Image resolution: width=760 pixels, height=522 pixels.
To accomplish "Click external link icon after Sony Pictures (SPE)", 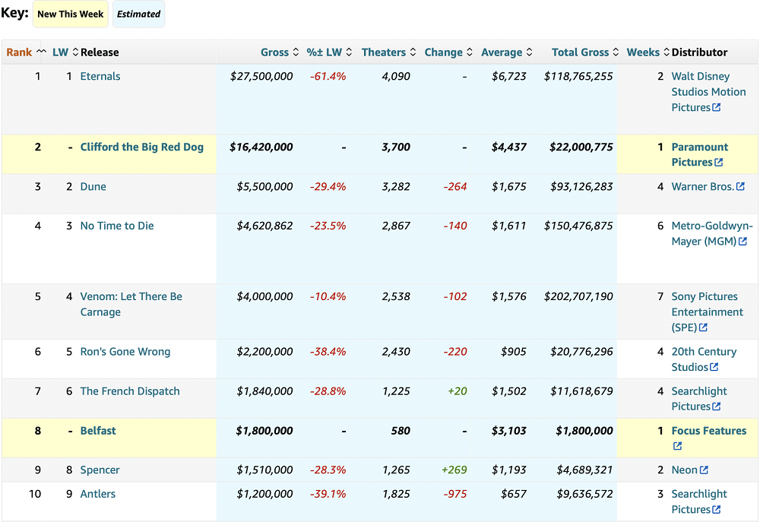I will (703, 327).
